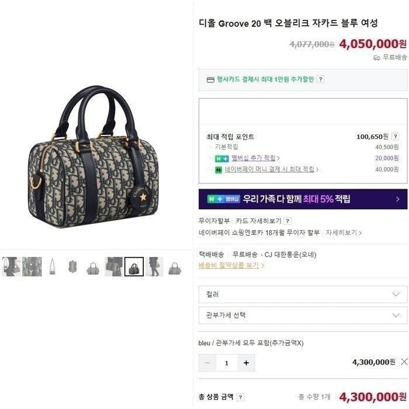Click the help icon next to 행사카드 discount
Viewport: 409px width, 409px height.
[321, 79]
